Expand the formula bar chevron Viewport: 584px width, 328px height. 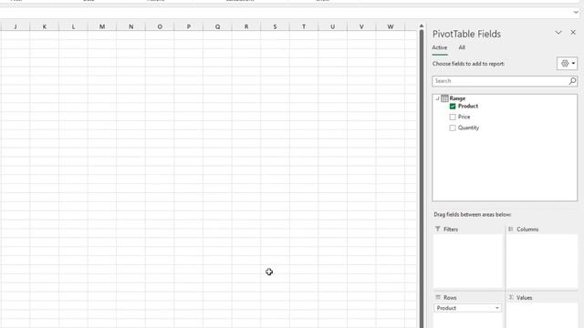click(x=576, y=12)
